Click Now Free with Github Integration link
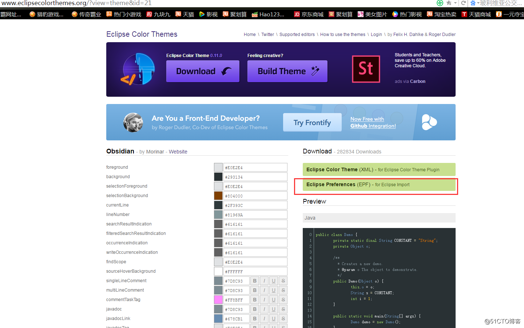Image resolution: width=524 pixels, height=328 pixels. [373, 123]
